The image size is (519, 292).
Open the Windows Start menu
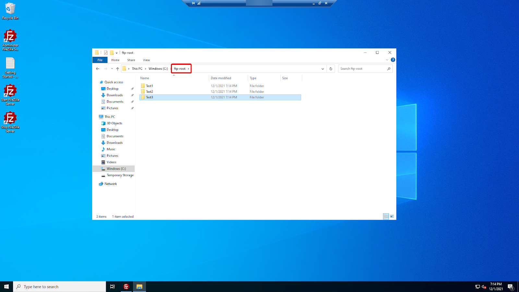pos(6,286)
